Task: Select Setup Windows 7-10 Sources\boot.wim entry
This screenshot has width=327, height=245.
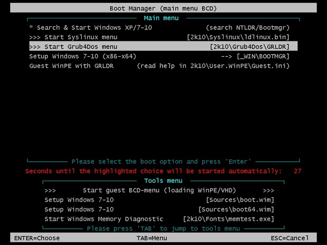Action: click(x=159, y=200)
